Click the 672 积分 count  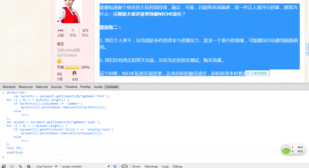pyautogui.click(x=85, y=33)
